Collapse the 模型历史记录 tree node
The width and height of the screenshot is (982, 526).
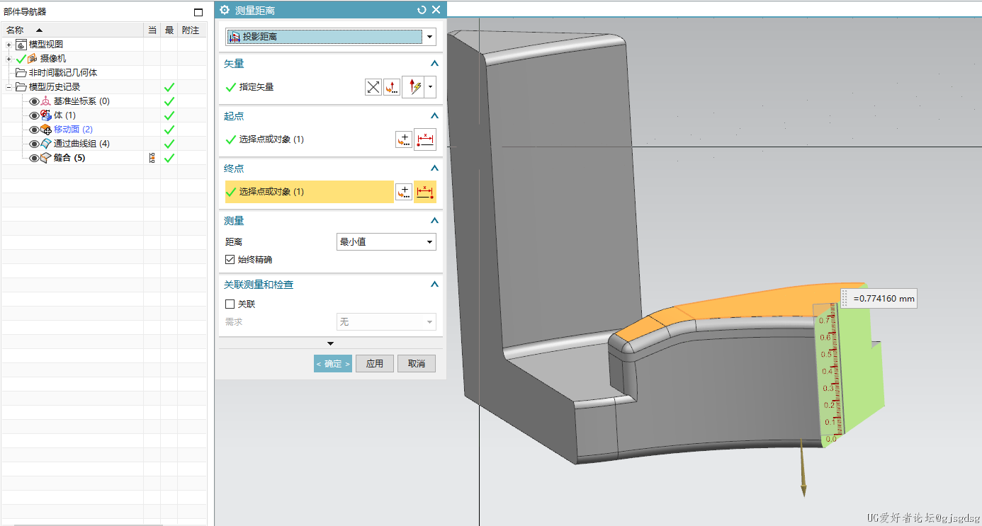point(9,87)
